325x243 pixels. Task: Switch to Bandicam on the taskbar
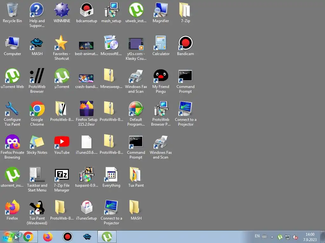68,237
